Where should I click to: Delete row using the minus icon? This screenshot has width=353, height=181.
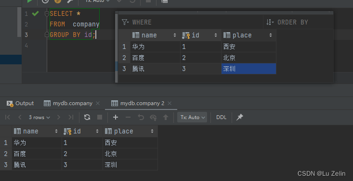(x=128, y=117)
